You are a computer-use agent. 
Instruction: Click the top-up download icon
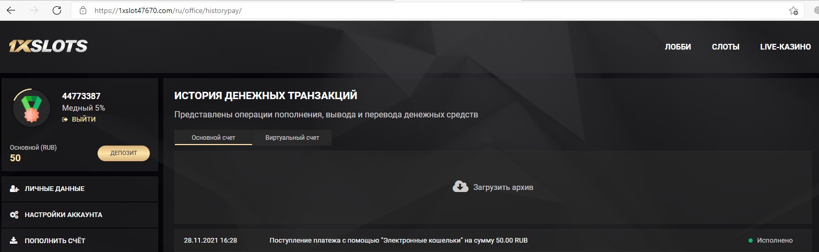point(14,241)
